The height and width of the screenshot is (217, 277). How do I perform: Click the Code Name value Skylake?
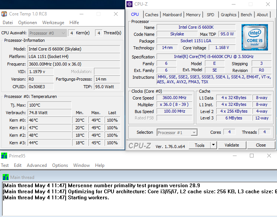(177, 34)
